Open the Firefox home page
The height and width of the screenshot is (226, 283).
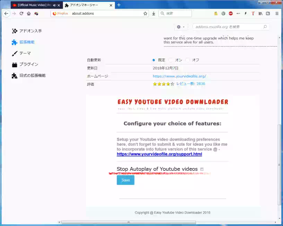[29, 14]
